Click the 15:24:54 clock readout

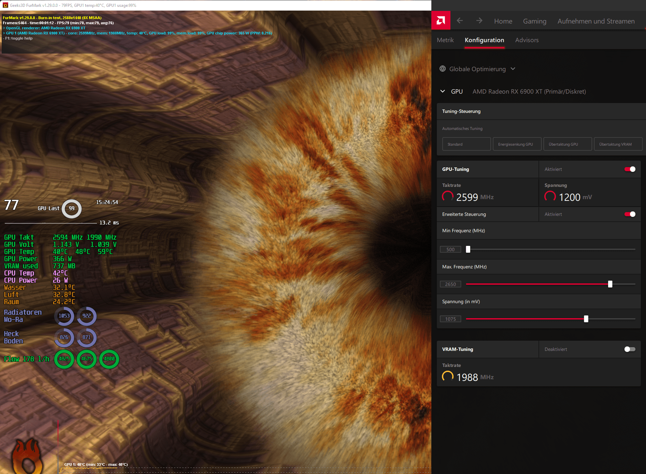tap(107, 202)
